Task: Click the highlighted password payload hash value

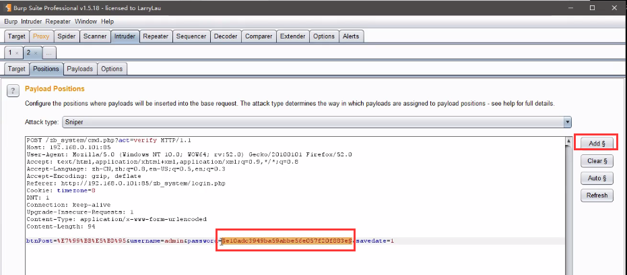Action: click(284, 241)
